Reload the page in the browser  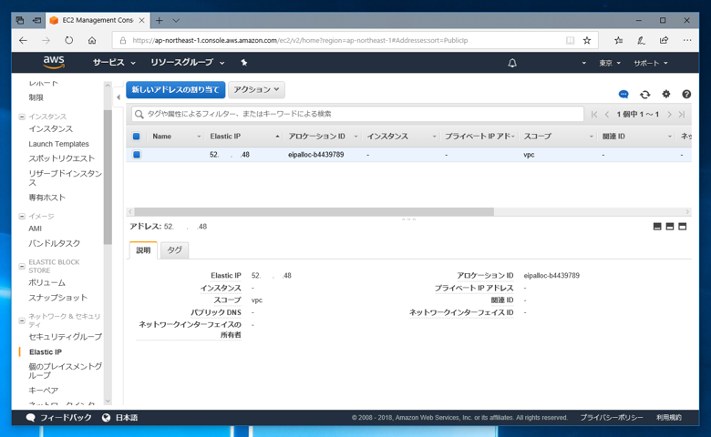(x=69, y=40)
